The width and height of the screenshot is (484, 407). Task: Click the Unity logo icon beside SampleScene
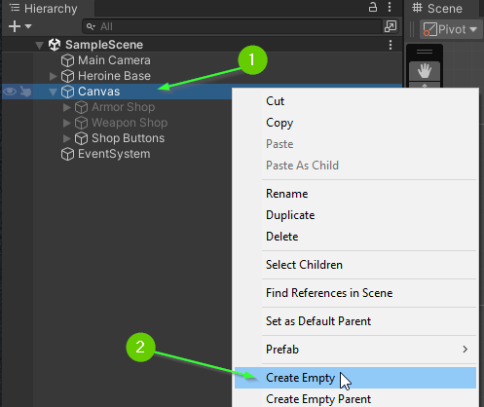point(55,45)
